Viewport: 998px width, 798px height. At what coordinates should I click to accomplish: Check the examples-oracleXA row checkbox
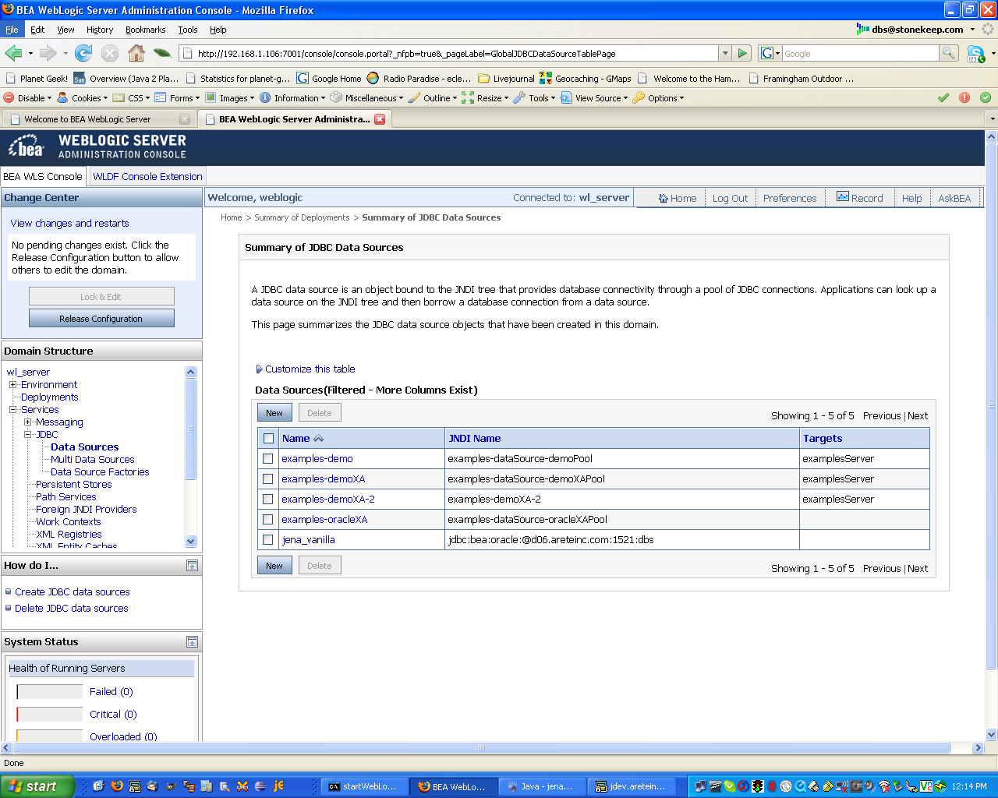click(268, 520)
